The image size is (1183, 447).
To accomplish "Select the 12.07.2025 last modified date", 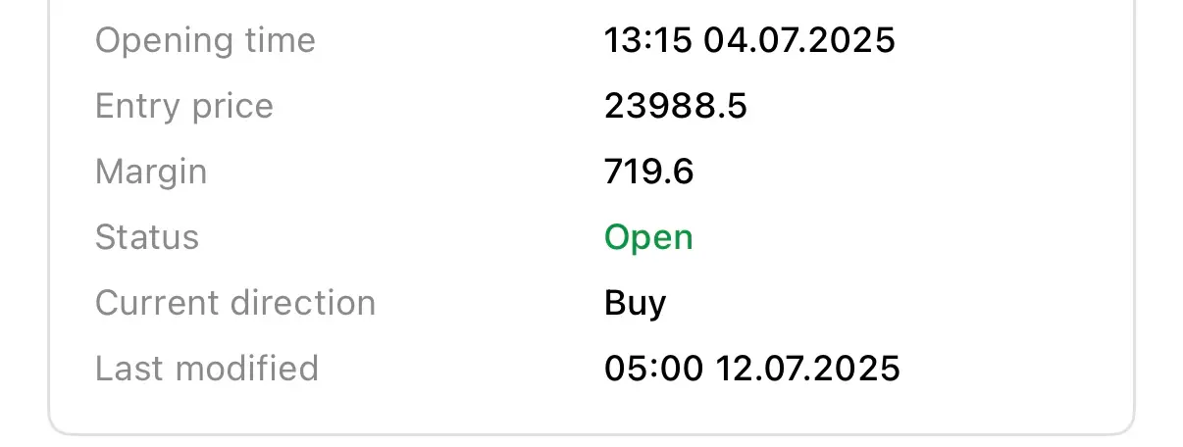I will click(x=807, y=369).
